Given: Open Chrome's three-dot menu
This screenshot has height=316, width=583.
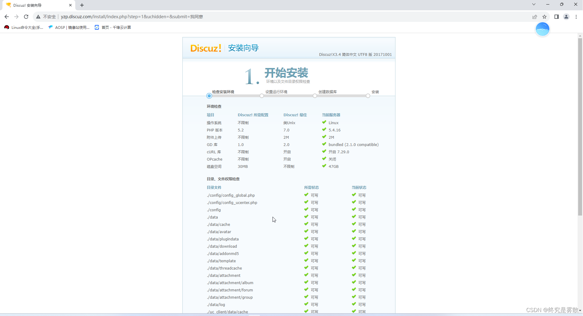Looking at the screenshot, I should tap(576, 17).
